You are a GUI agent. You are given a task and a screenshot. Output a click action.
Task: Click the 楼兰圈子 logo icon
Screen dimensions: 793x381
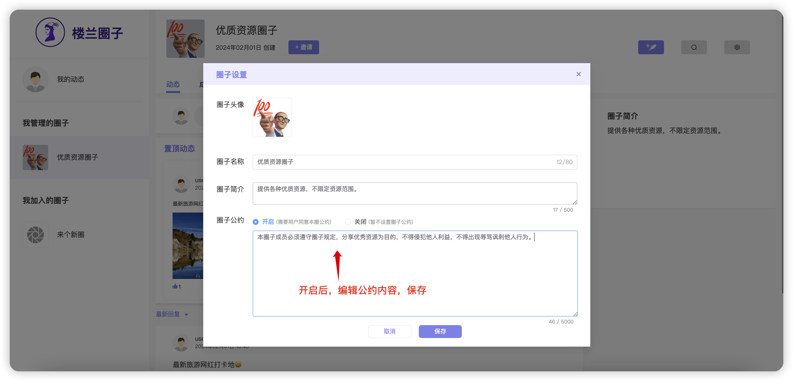point(50,32)
